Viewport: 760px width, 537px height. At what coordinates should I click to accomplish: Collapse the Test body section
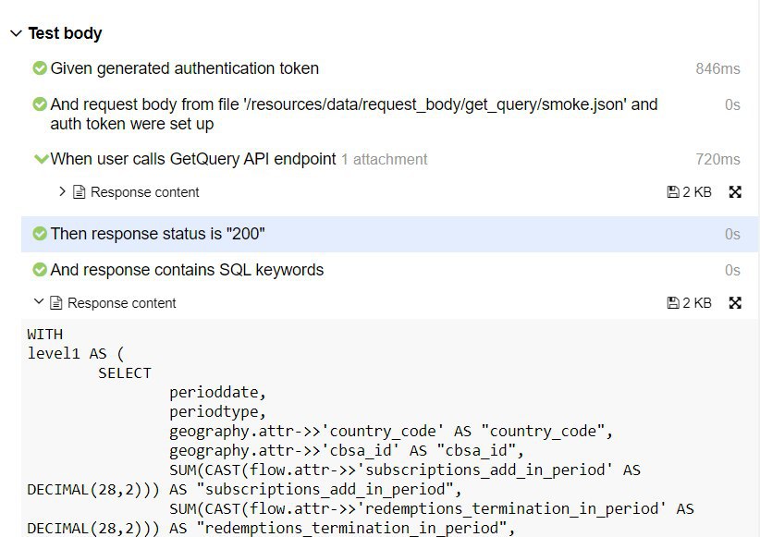[16, 33]
